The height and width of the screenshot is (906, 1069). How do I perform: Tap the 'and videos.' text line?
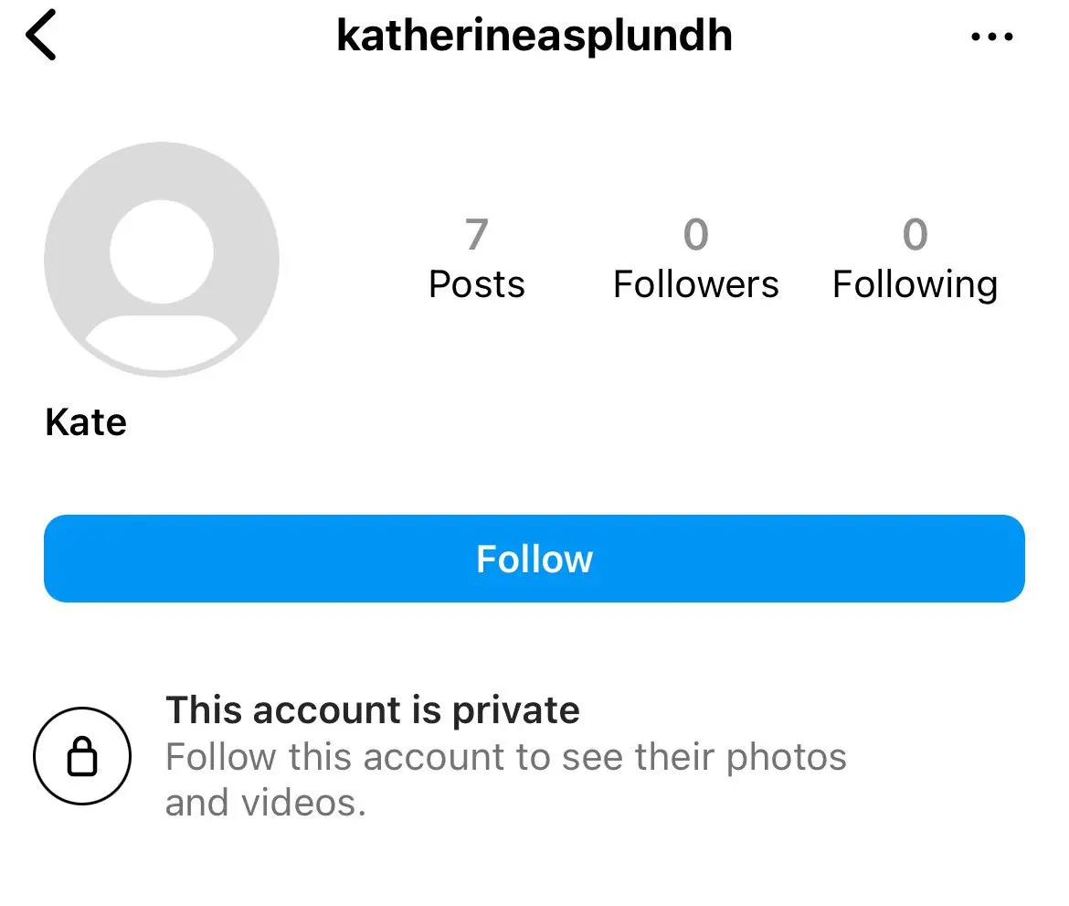coord(265,803)
